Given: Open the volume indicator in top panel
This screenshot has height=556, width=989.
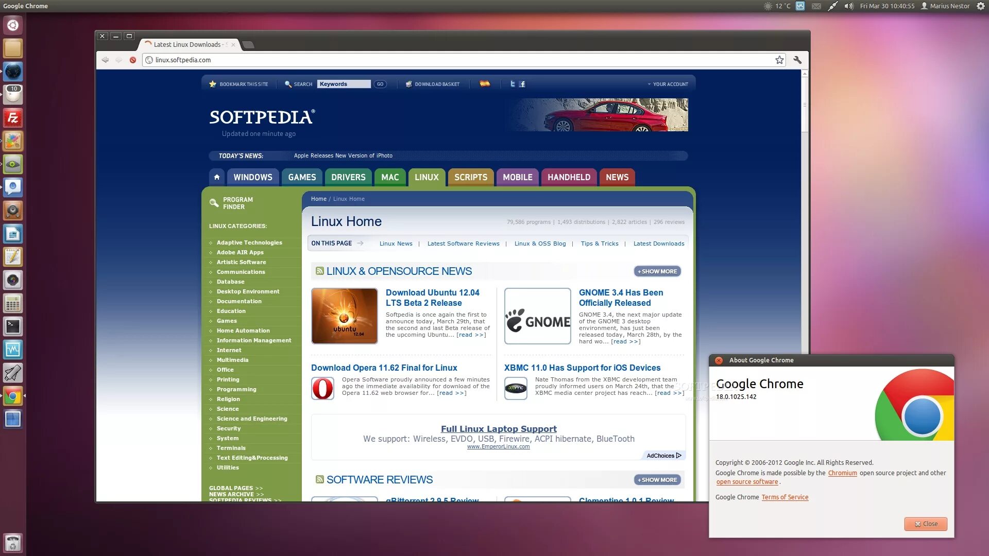Looking at the screenshot, I should coord(849,6).
